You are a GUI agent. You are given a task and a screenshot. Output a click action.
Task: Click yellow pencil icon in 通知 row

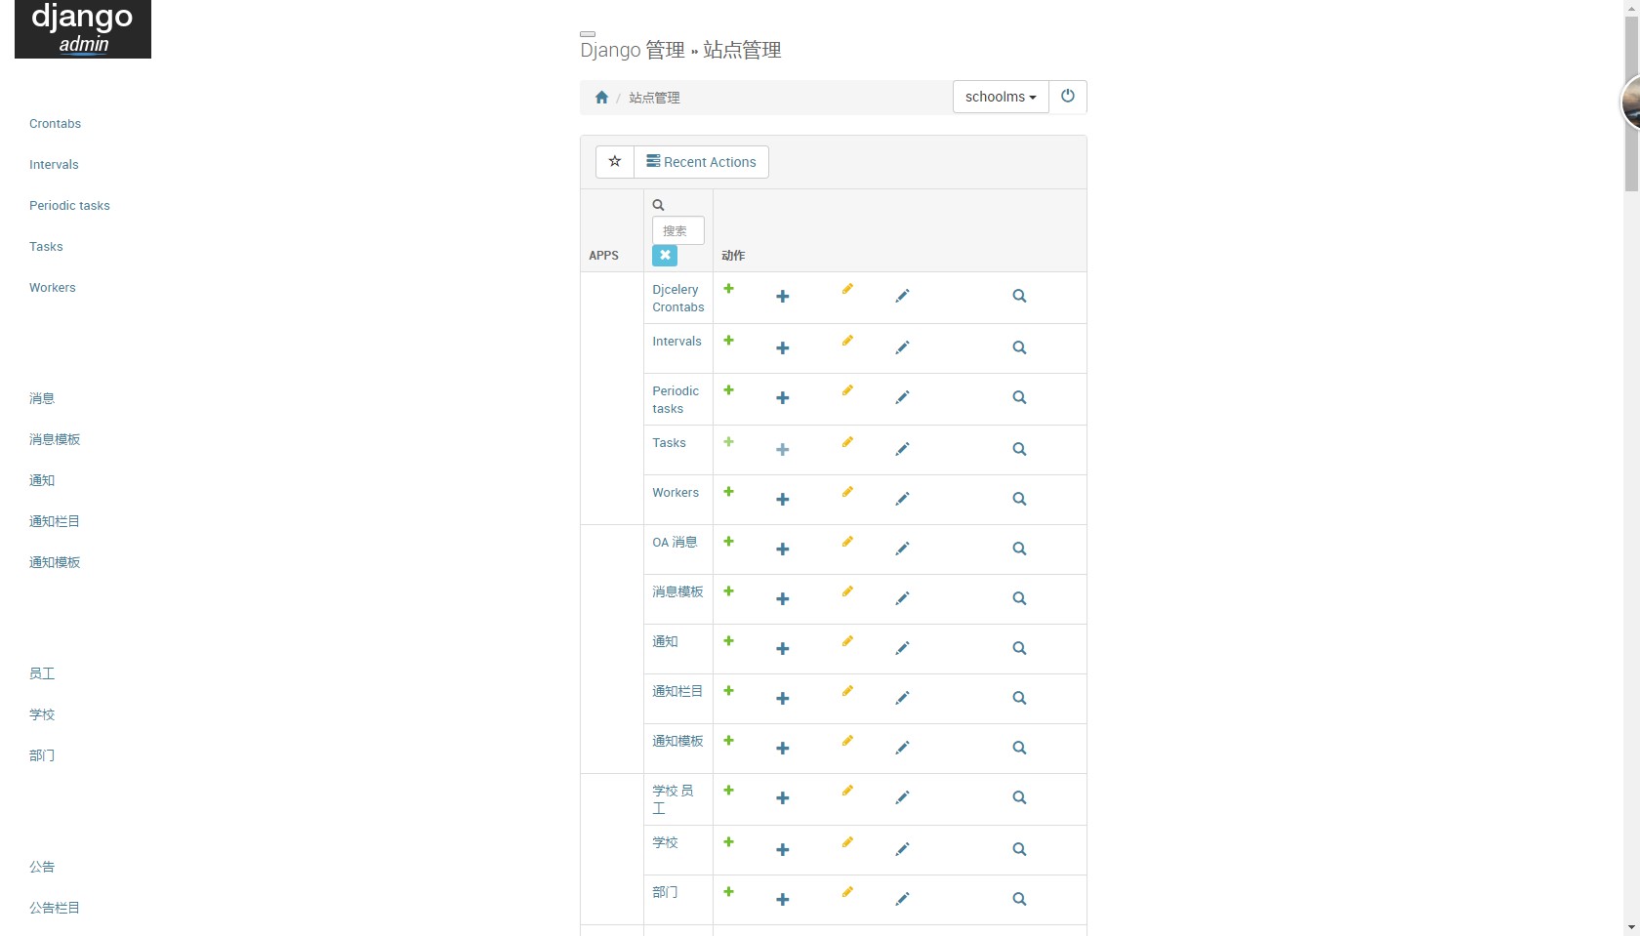tap(847, 641)
